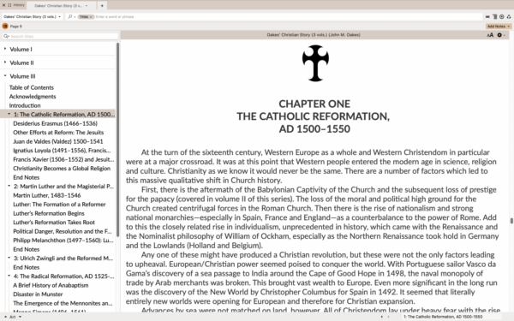
Task: Click the circled plus add icon
Action: coord(501,17)
